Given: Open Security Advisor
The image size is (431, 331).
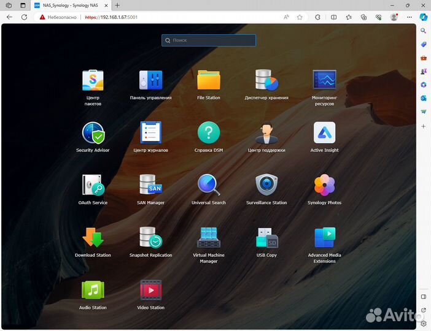Looking at the screenshot, I should [93, 133].
